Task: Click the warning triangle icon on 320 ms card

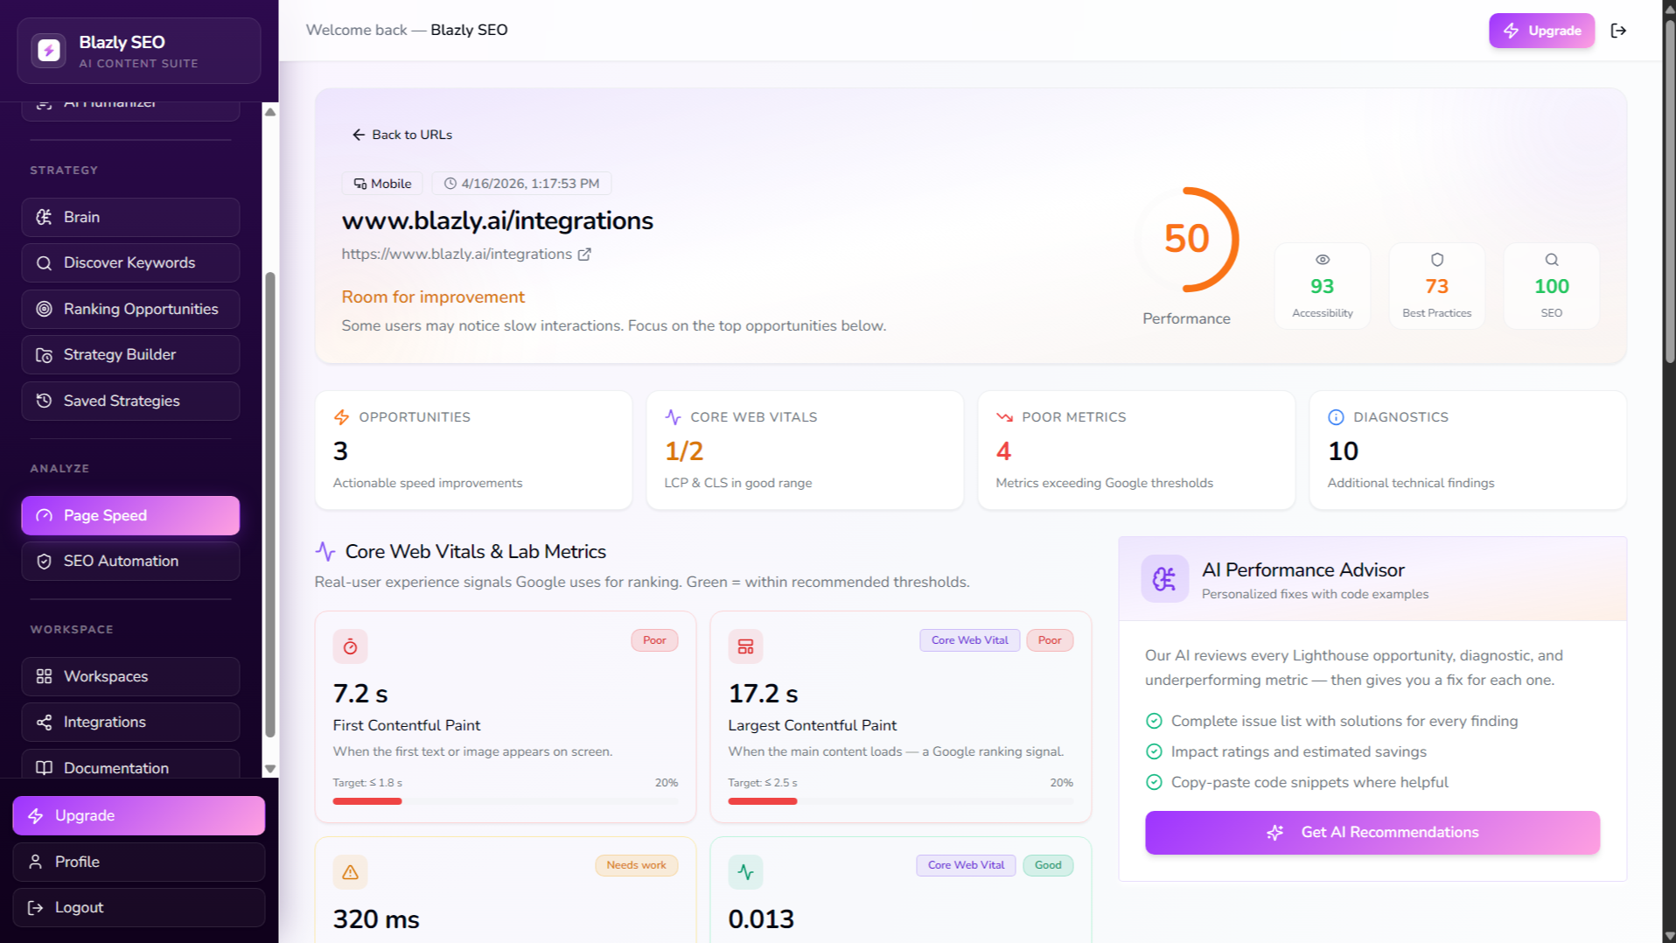Action: point(350,872)
